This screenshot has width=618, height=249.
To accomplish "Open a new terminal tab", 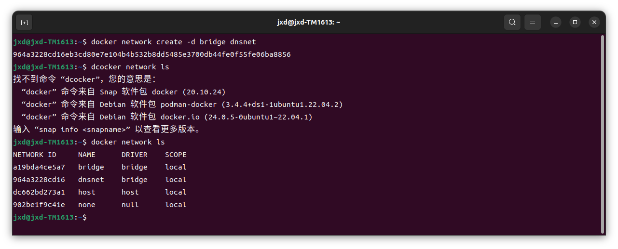I will [x=24, y=22].
